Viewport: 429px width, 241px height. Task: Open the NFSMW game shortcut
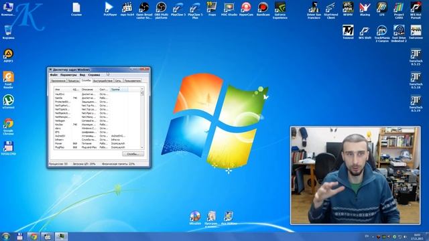pyautogui.click(x=348, y=9)
